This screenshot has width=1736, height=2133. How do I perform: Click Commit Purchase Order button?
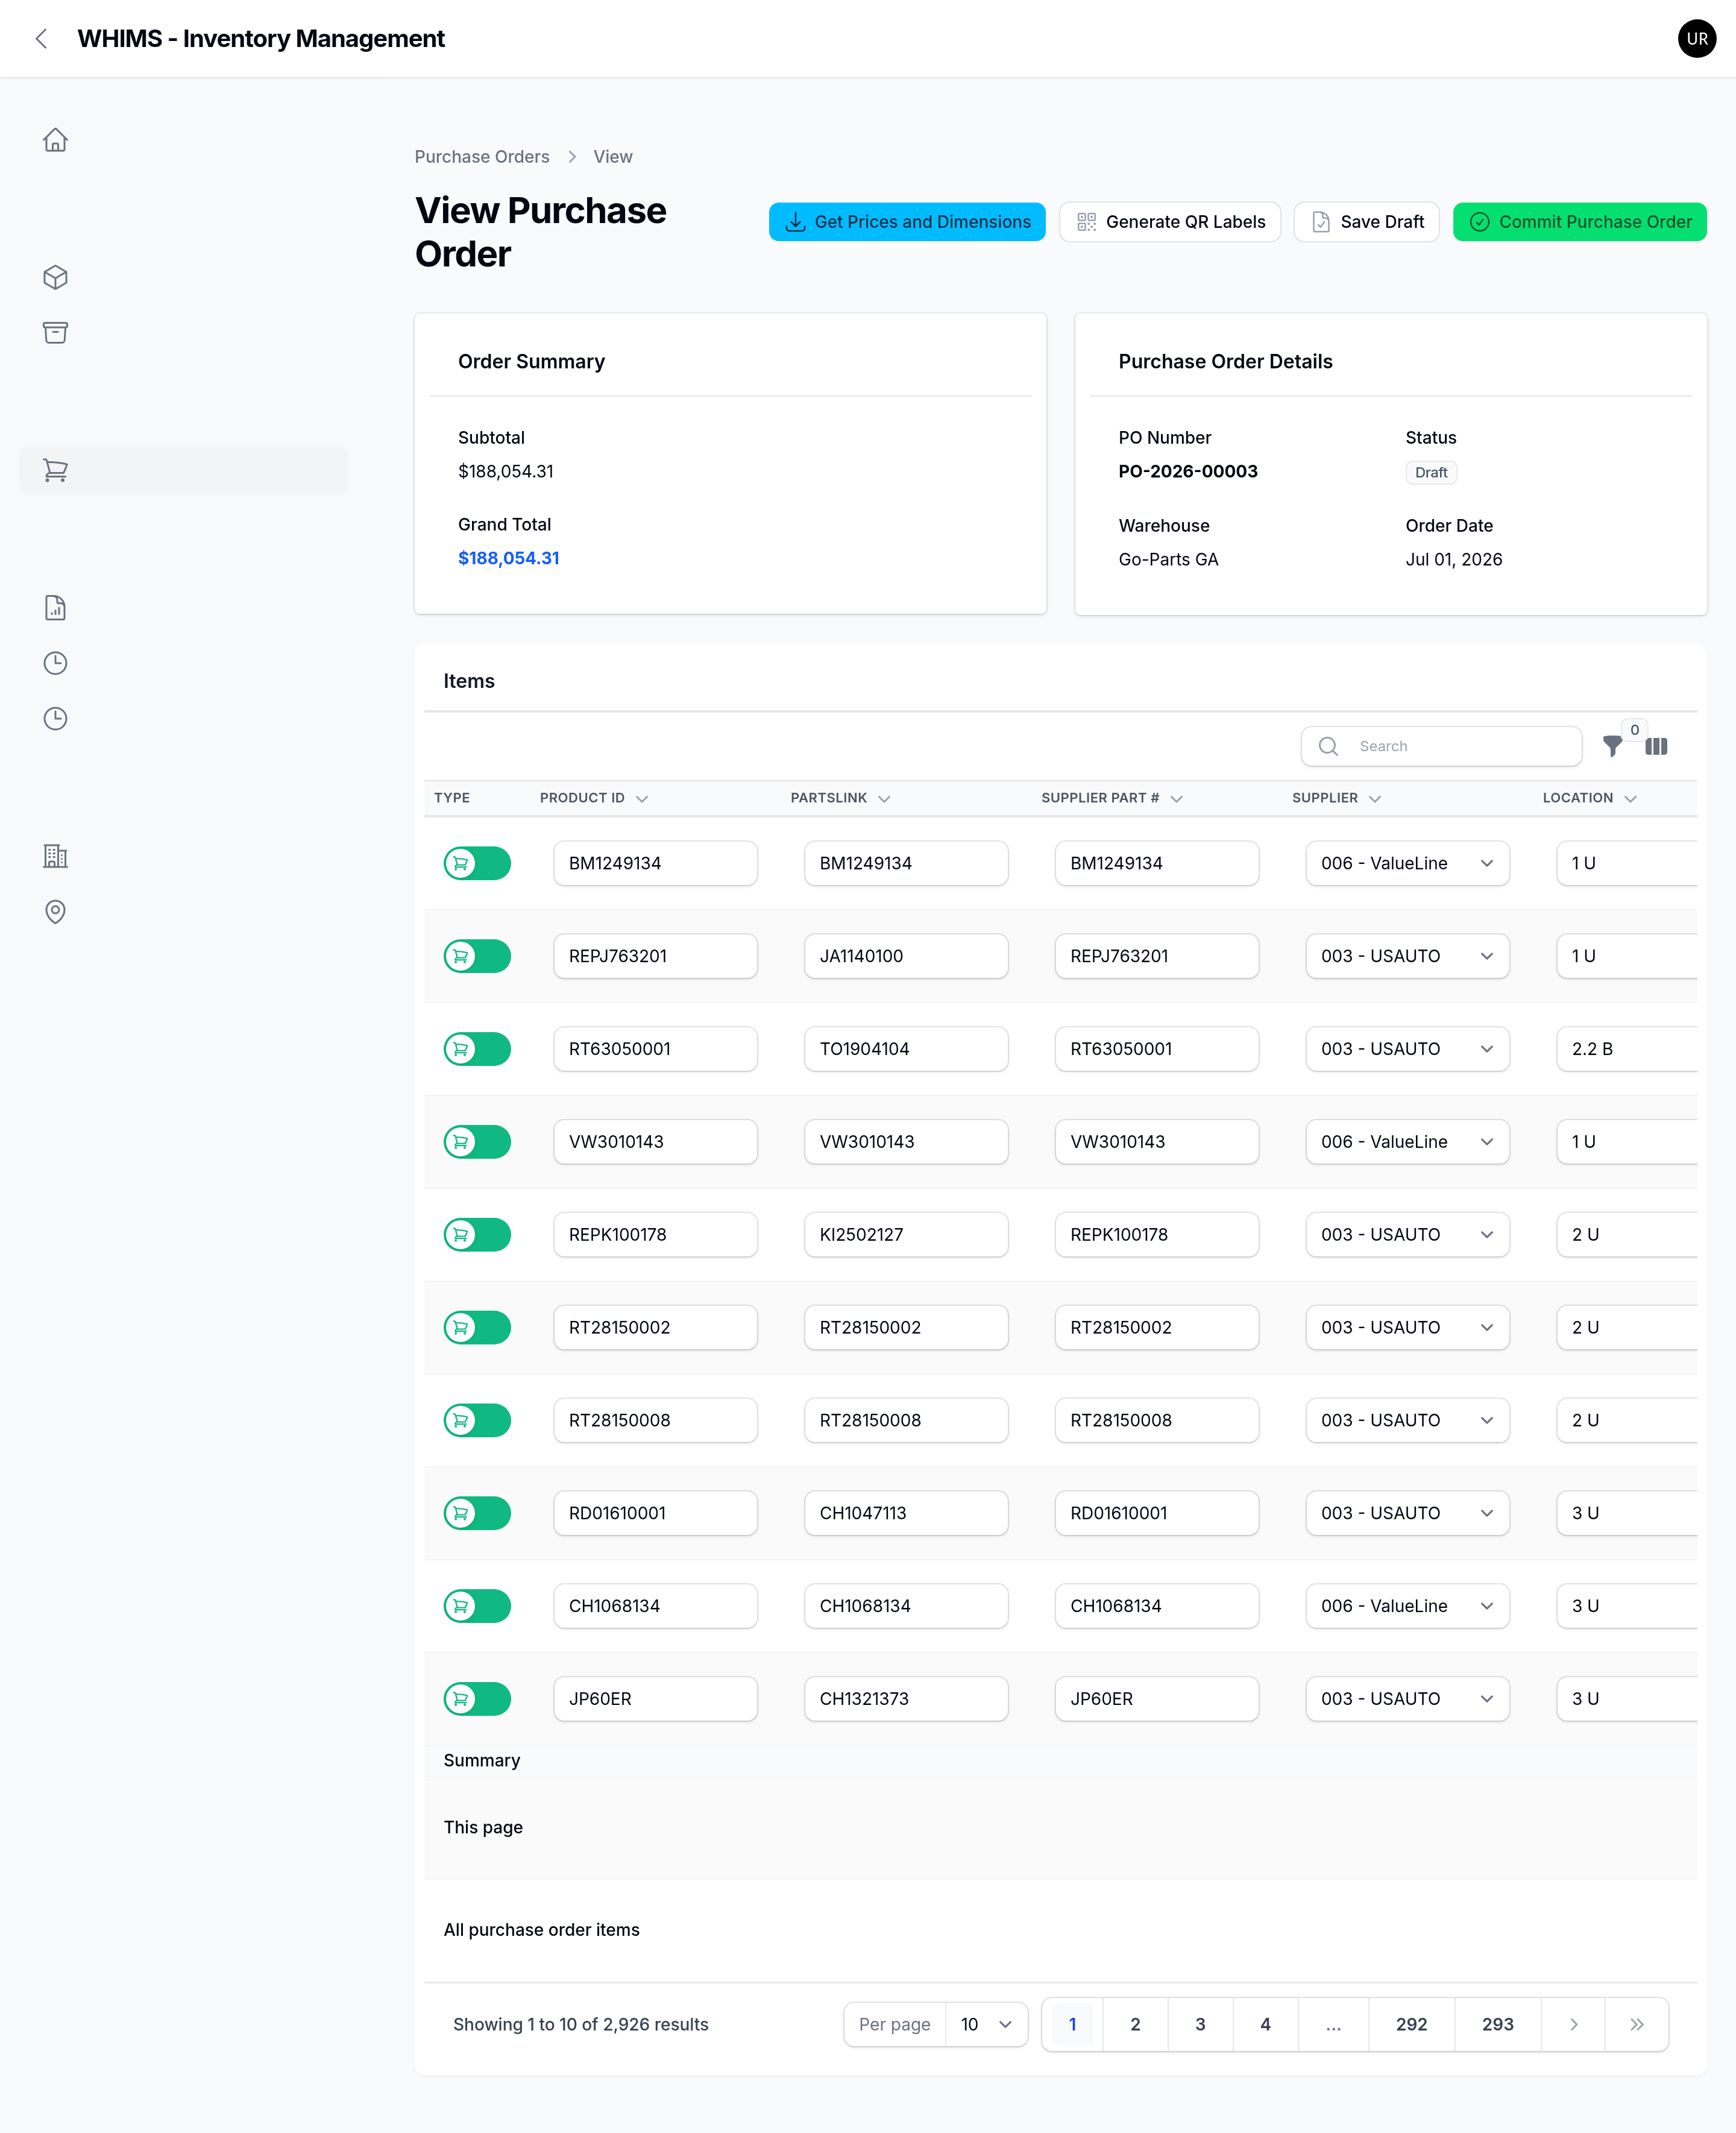point(1579,222)
